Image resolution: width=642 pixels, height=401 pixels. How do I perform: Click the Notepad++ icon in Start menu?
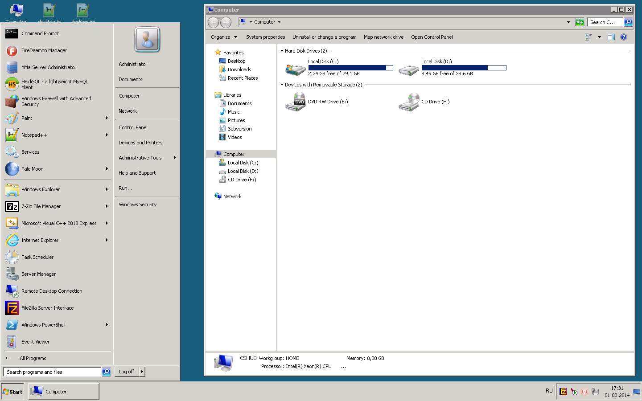(12, 135)
